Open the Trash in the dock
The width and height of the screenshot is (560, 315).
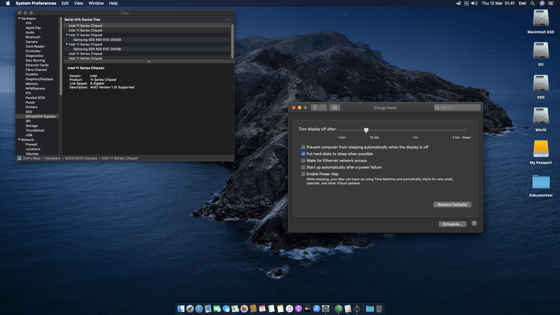pyautogui.click(x=379, y=309)
